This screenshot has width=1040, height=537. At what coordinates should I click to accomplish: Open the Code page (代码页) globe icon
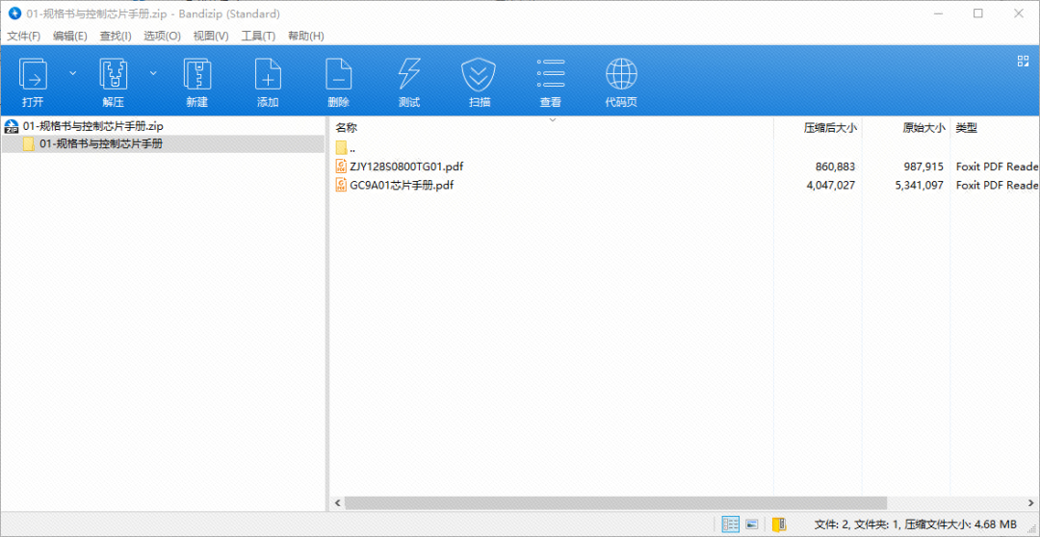click(x=621, y=75)
